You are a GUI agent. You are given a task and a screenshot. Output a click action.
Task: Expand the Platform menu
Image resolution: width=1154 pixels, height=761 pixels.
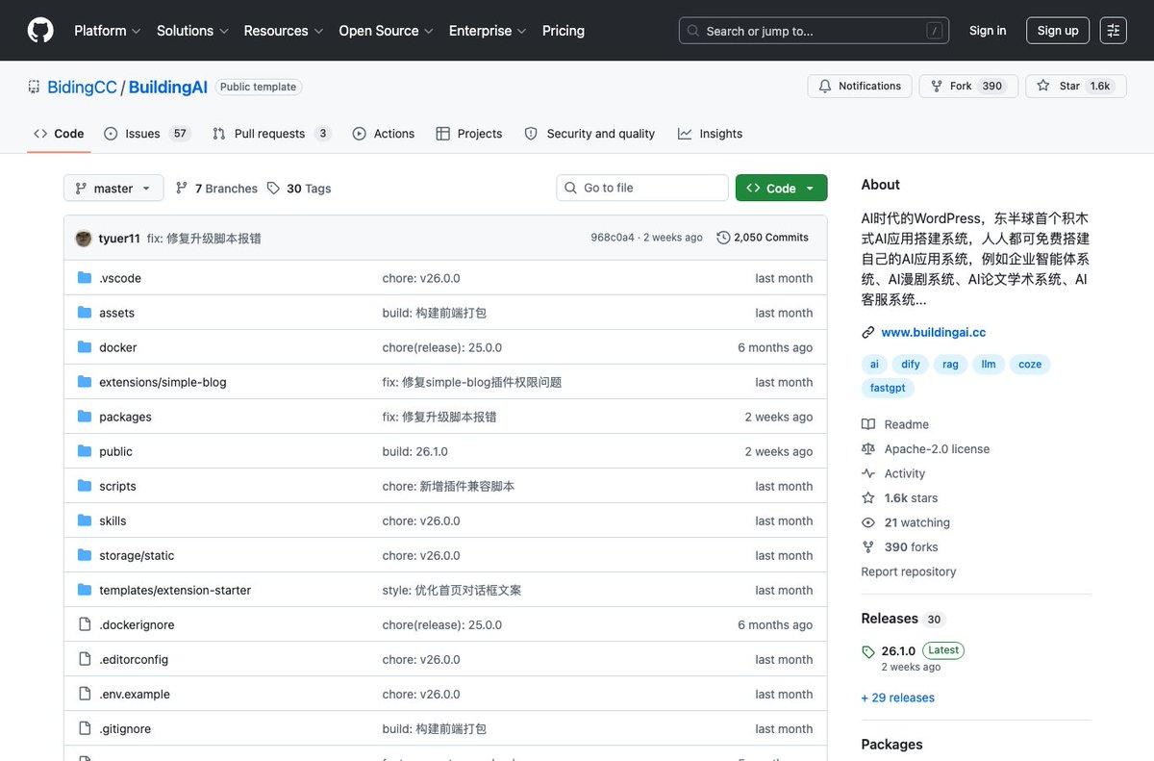pos(108,31)
